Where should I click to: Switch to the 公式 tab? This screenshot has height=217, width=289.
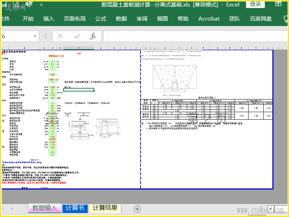[x=101, y=19]
